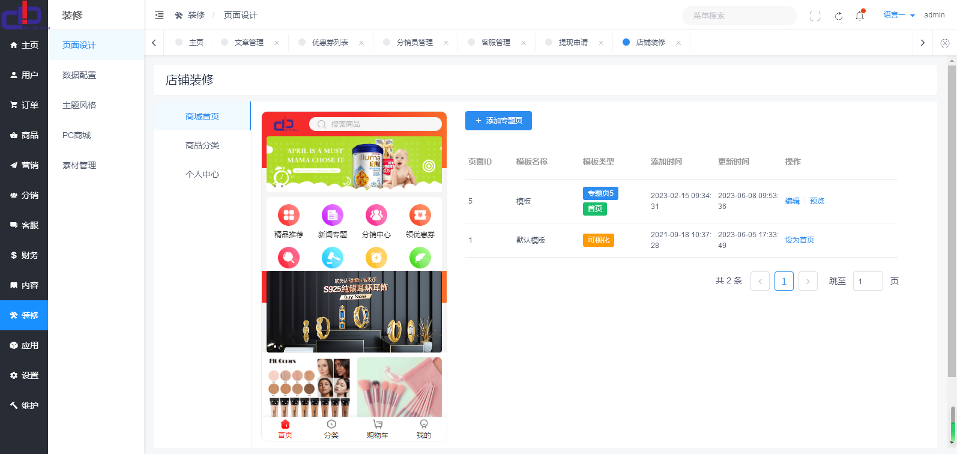Open the notification bell

pos(860,16)
